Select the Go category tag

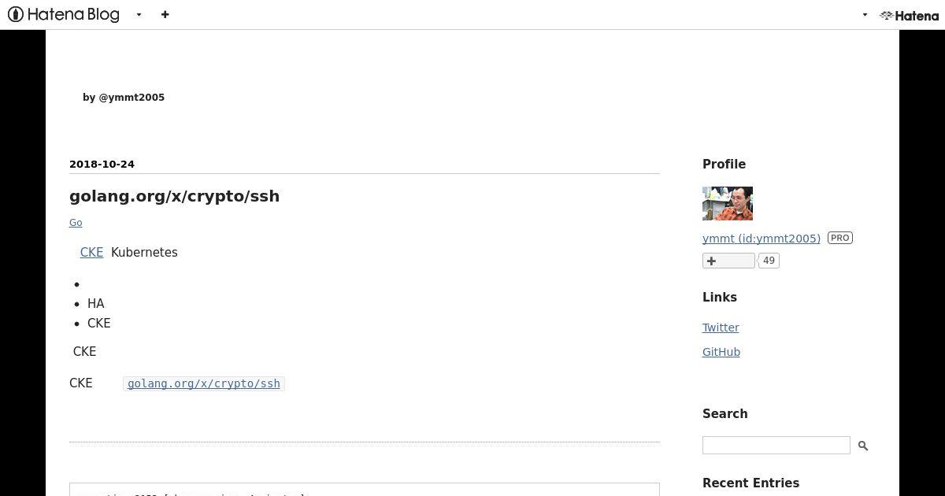click(76, 223)
